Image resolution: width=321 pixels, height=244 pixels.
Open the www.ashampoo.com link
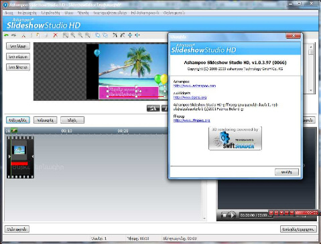click(x=194, y=86)
